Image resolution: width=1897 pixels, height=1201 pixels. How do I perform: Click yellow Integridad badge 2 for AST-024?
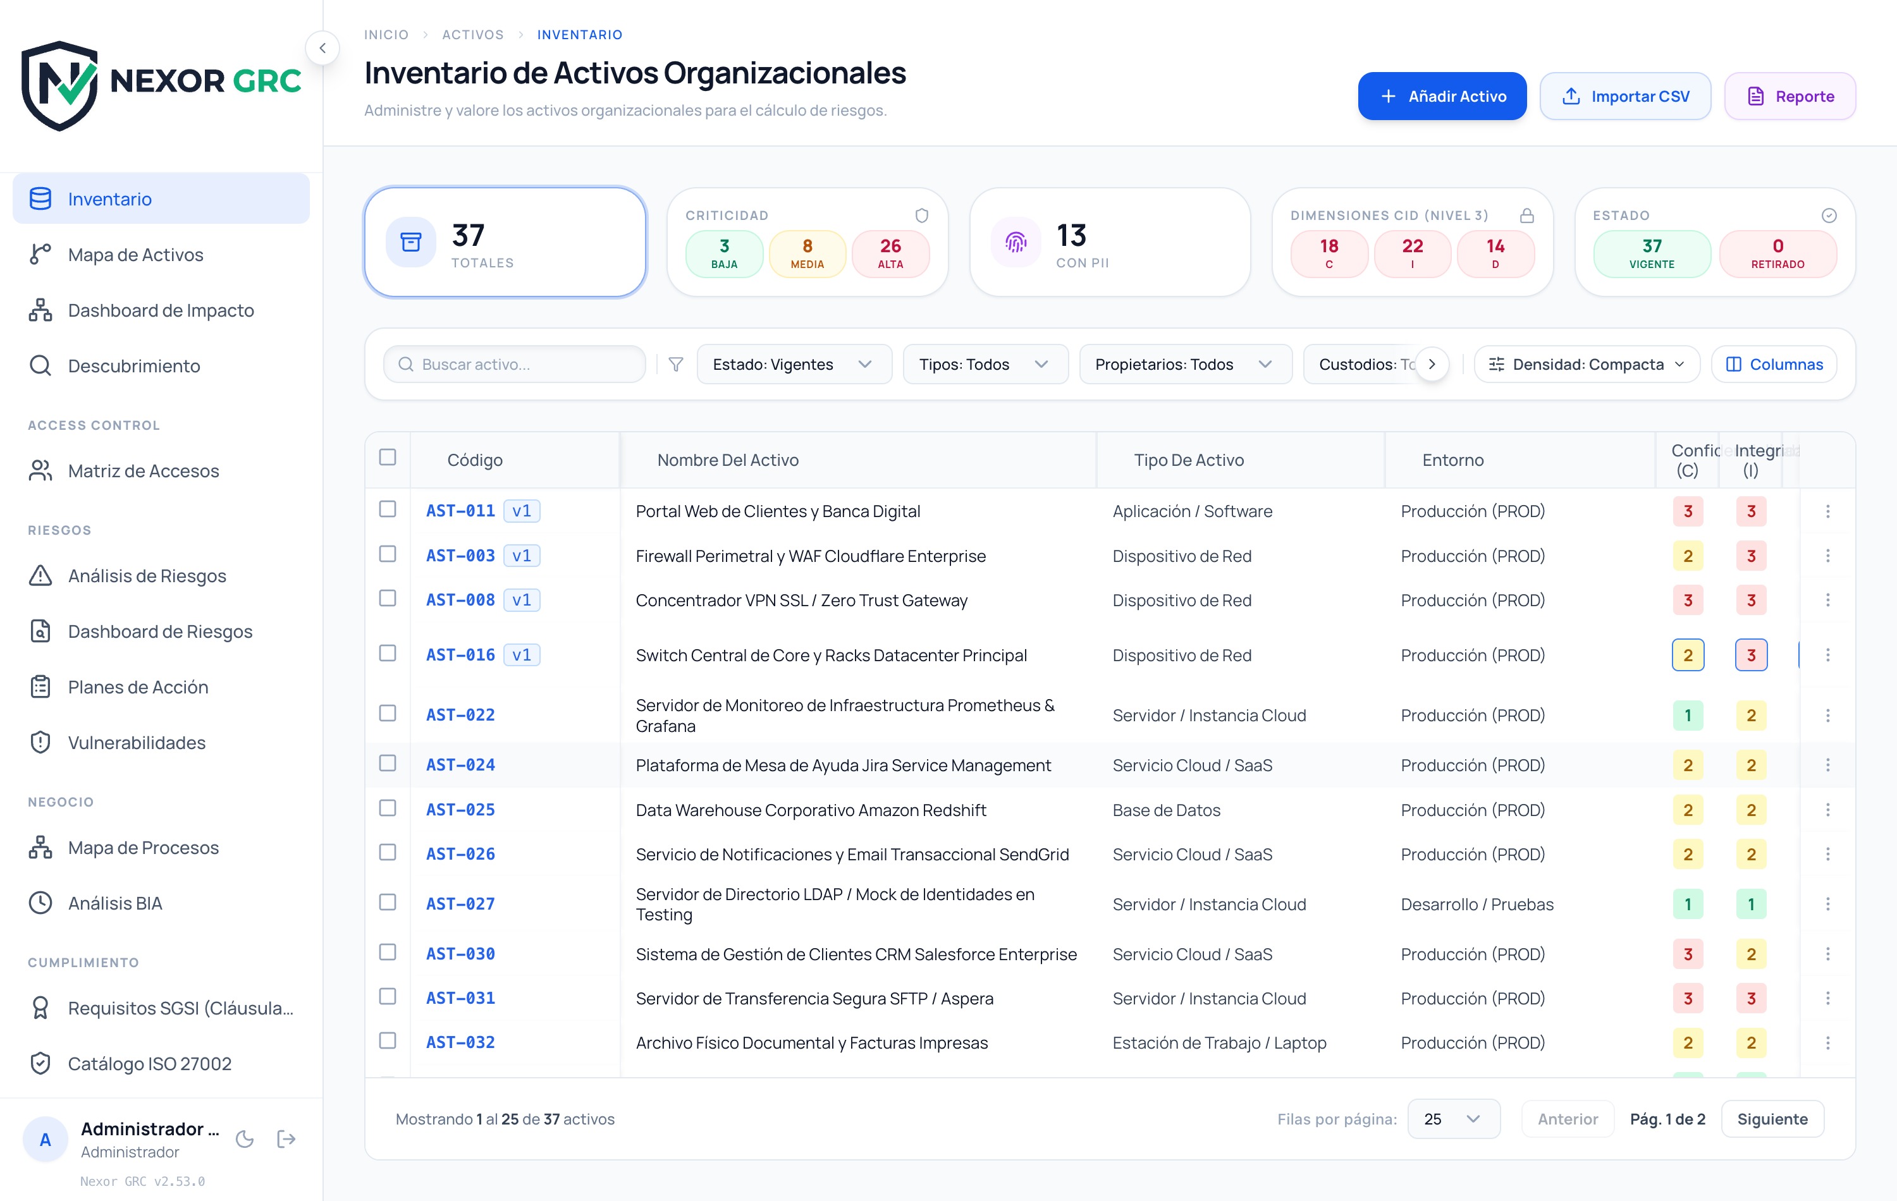pyautogui.click(x=1750, y=765)
